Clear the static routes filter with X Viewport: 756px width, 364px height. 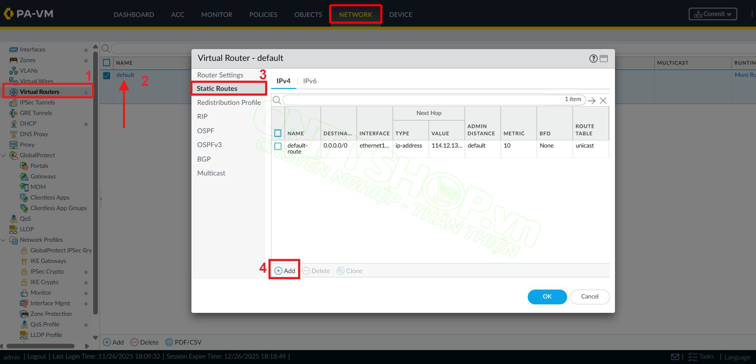[x=603, y=101]
